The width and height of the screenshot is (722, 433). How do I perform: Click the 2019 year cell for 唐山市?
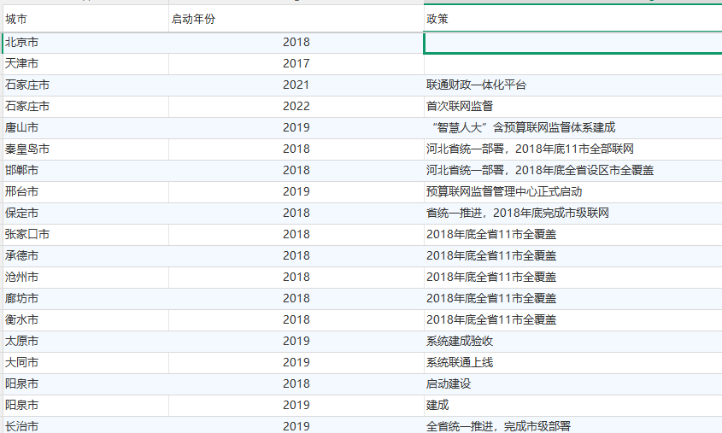[296, 128]
